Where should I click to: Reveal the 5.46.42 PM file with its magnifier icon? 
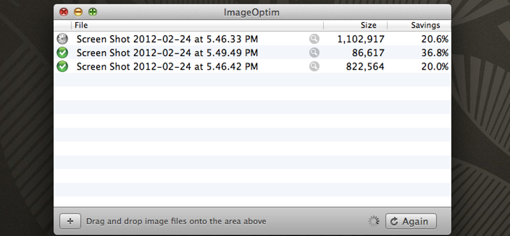[314, 66]
